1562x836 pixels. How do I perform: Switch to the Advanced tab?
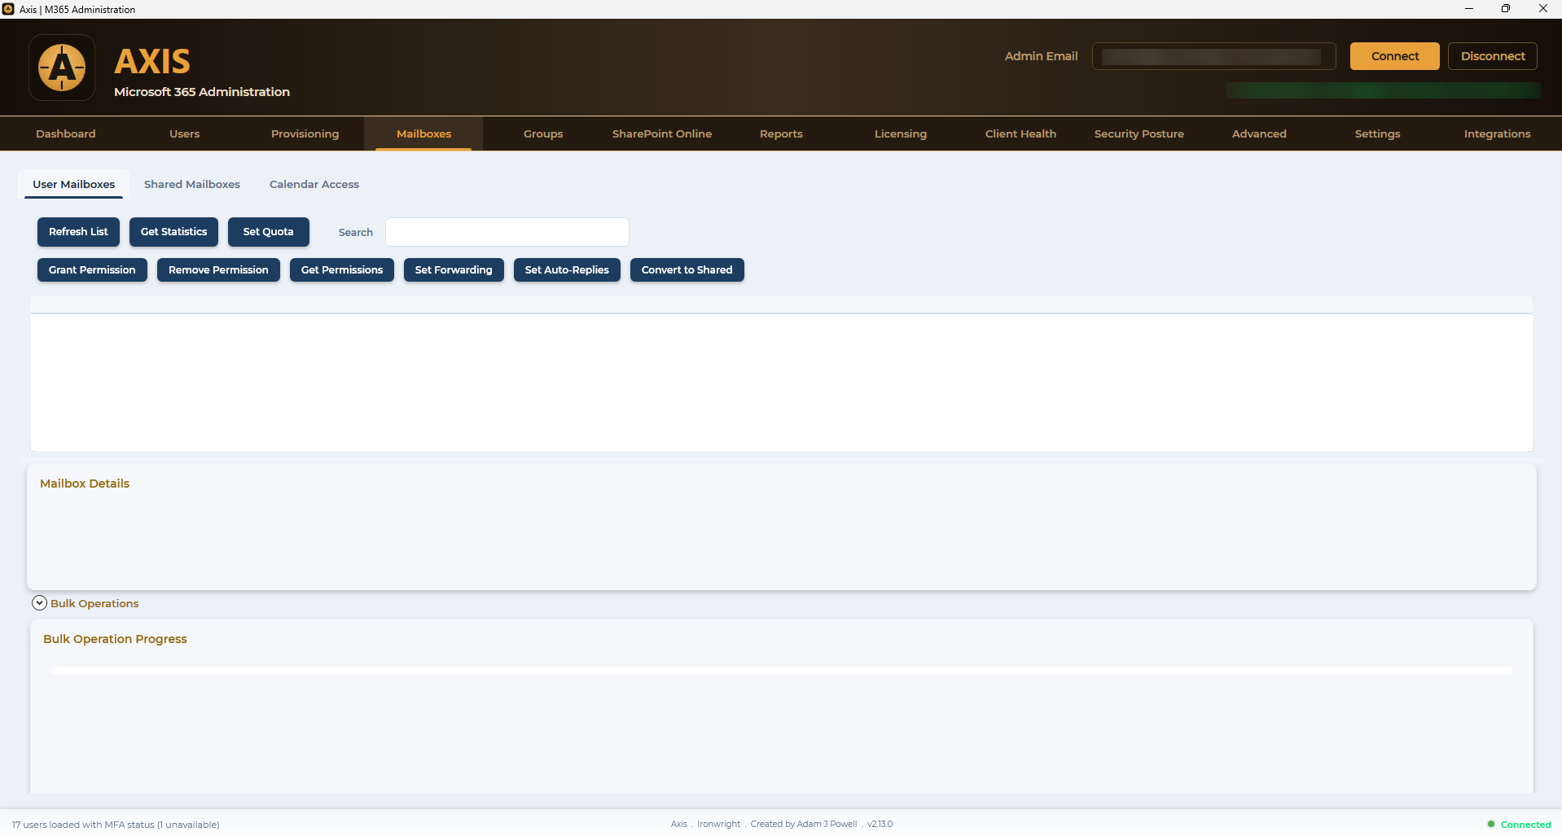1259,133
